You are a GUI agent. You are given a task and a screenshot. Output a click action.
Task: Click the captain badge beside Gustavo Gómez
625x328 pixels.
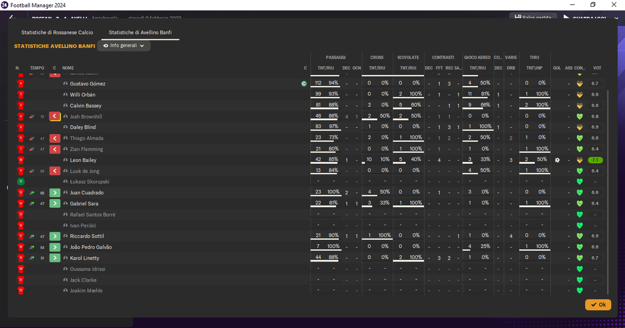(x=304, y=83)
